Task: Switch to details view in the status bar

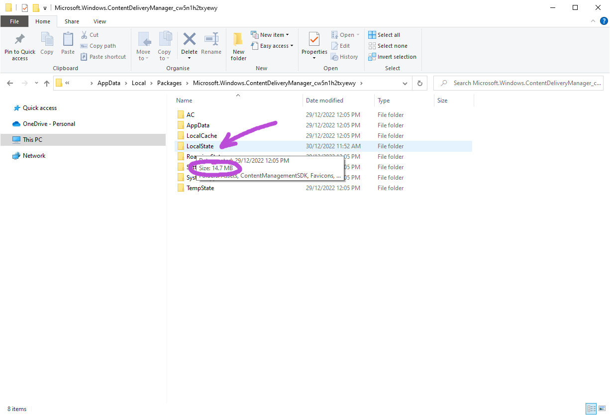Action: coord(591,409)
